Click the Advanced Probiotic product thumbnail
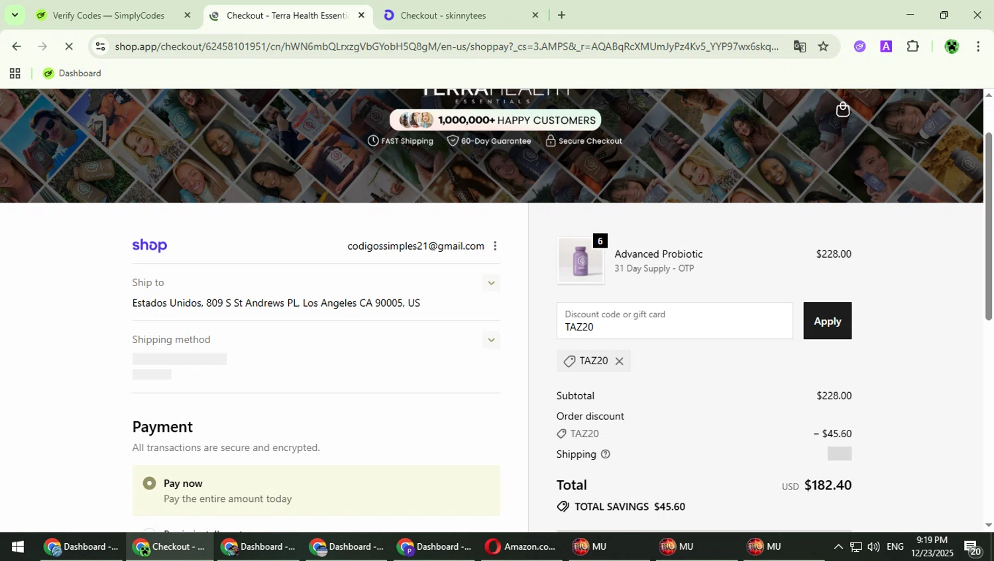Viewport: 994px width, 561px height. 580,260
